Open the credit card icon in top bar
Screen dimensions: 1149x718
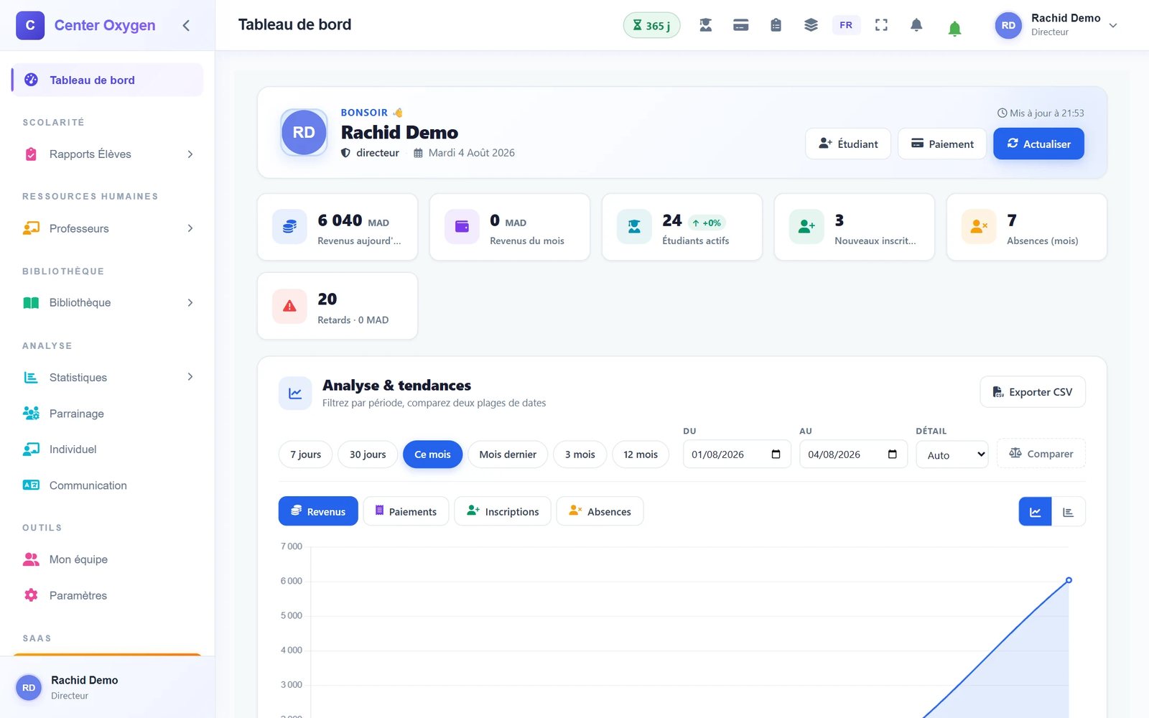pos(741,25)
